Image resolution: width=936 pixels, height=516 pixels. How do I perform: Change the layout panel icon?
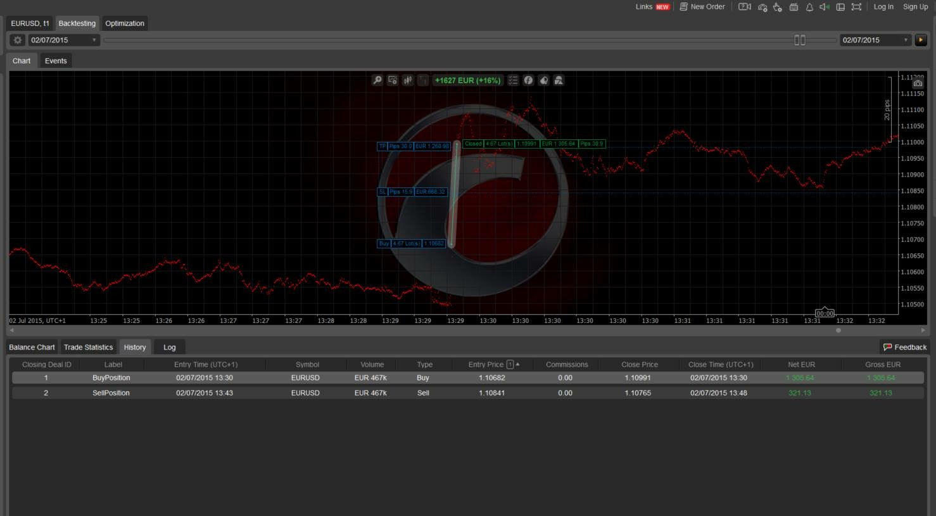[840, 7]
